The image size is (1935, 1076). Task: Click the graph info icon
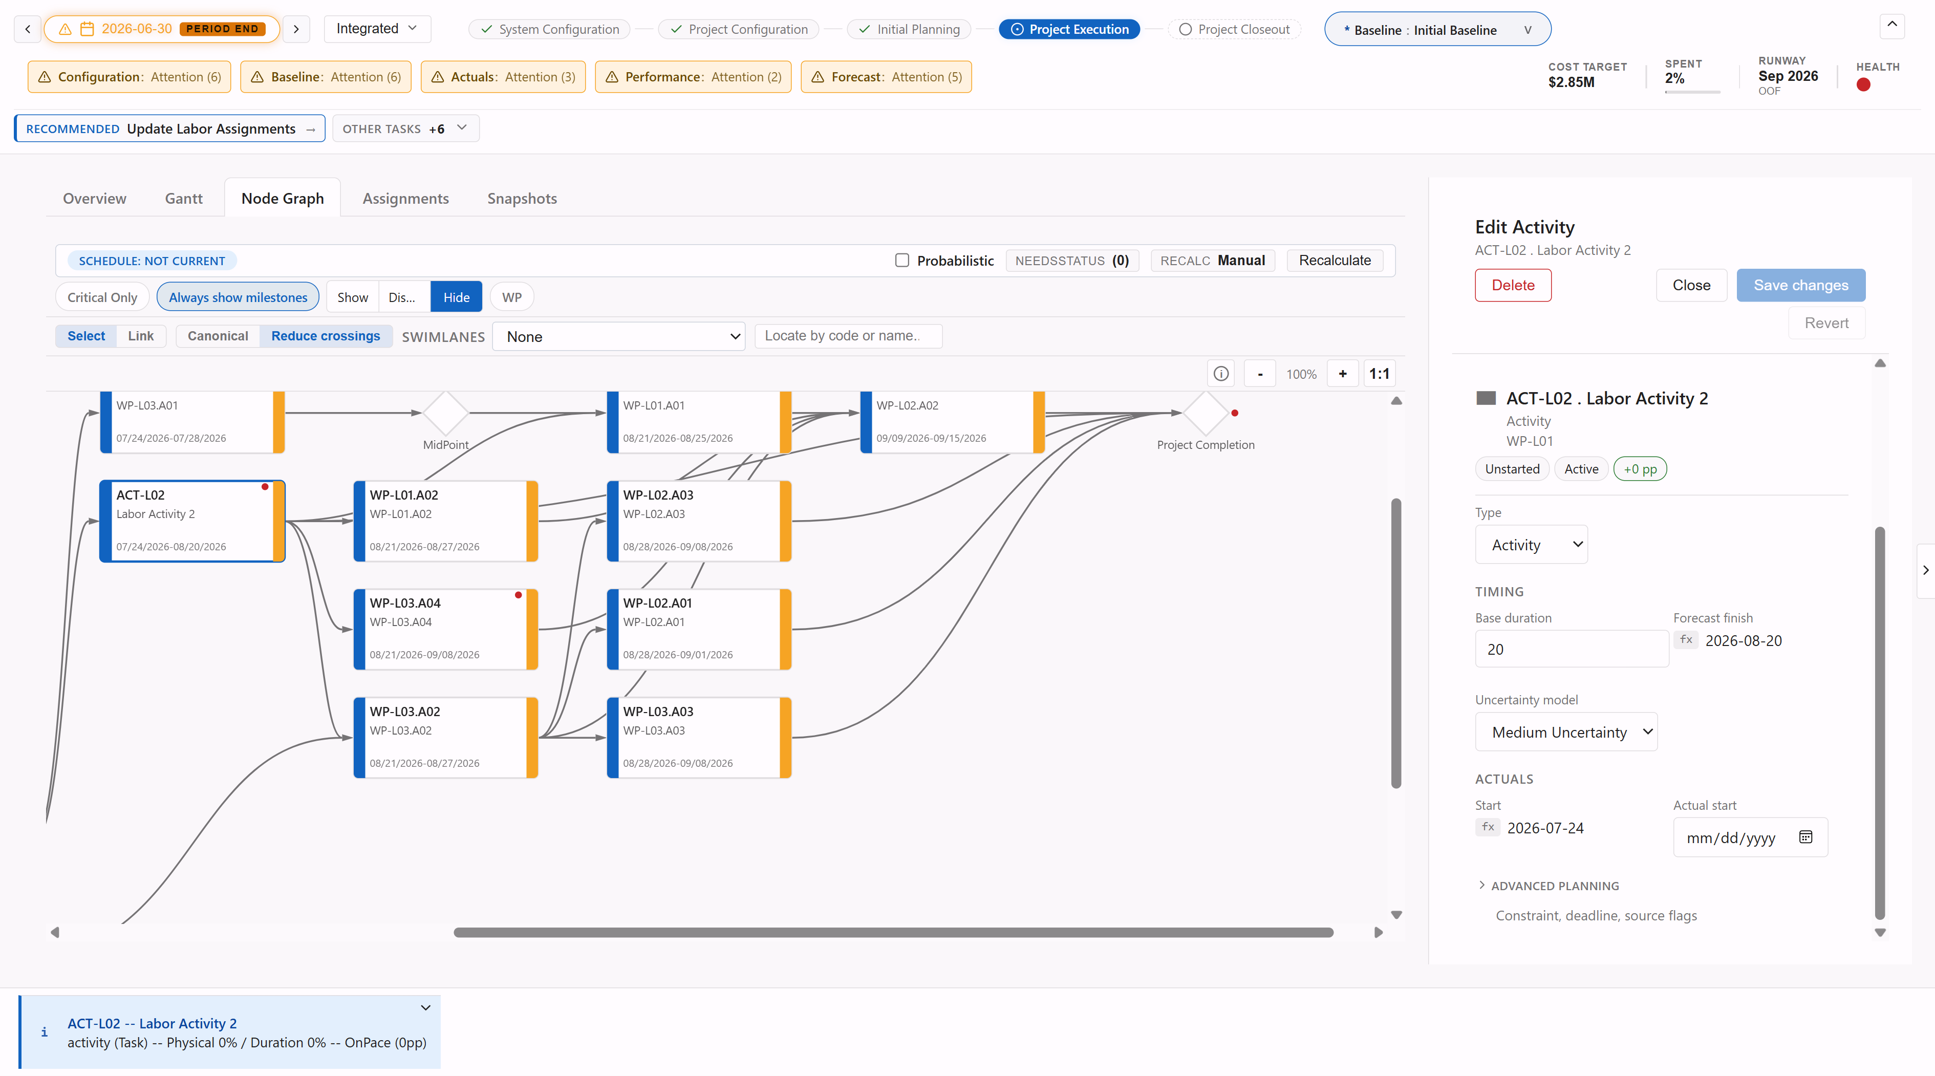tap(1221, 374)
